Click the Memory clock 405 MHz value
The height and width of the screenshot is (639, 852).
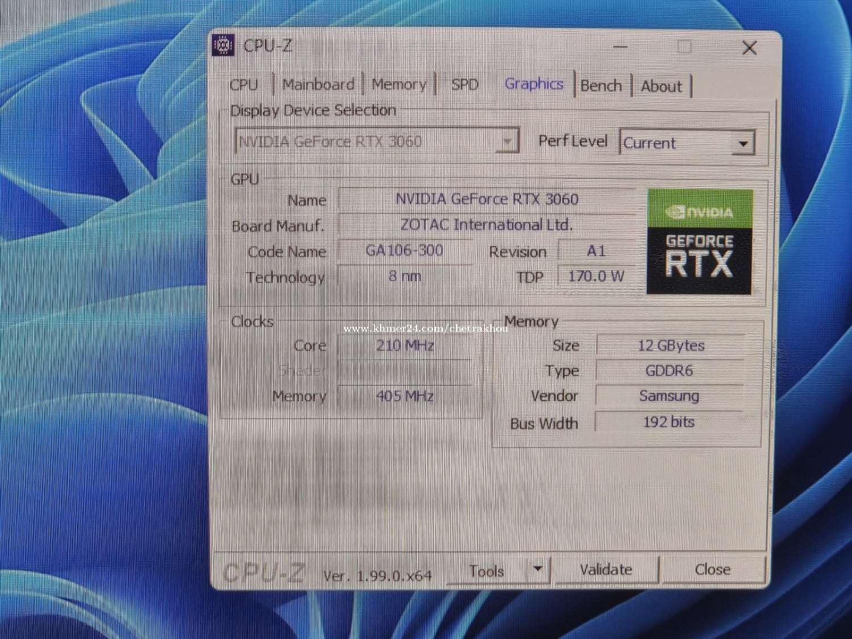(405, 396)
